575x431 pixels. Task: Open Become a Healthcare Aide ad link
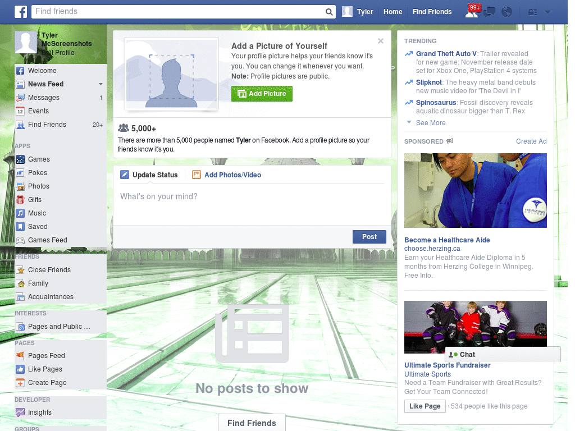click(447, 240)
